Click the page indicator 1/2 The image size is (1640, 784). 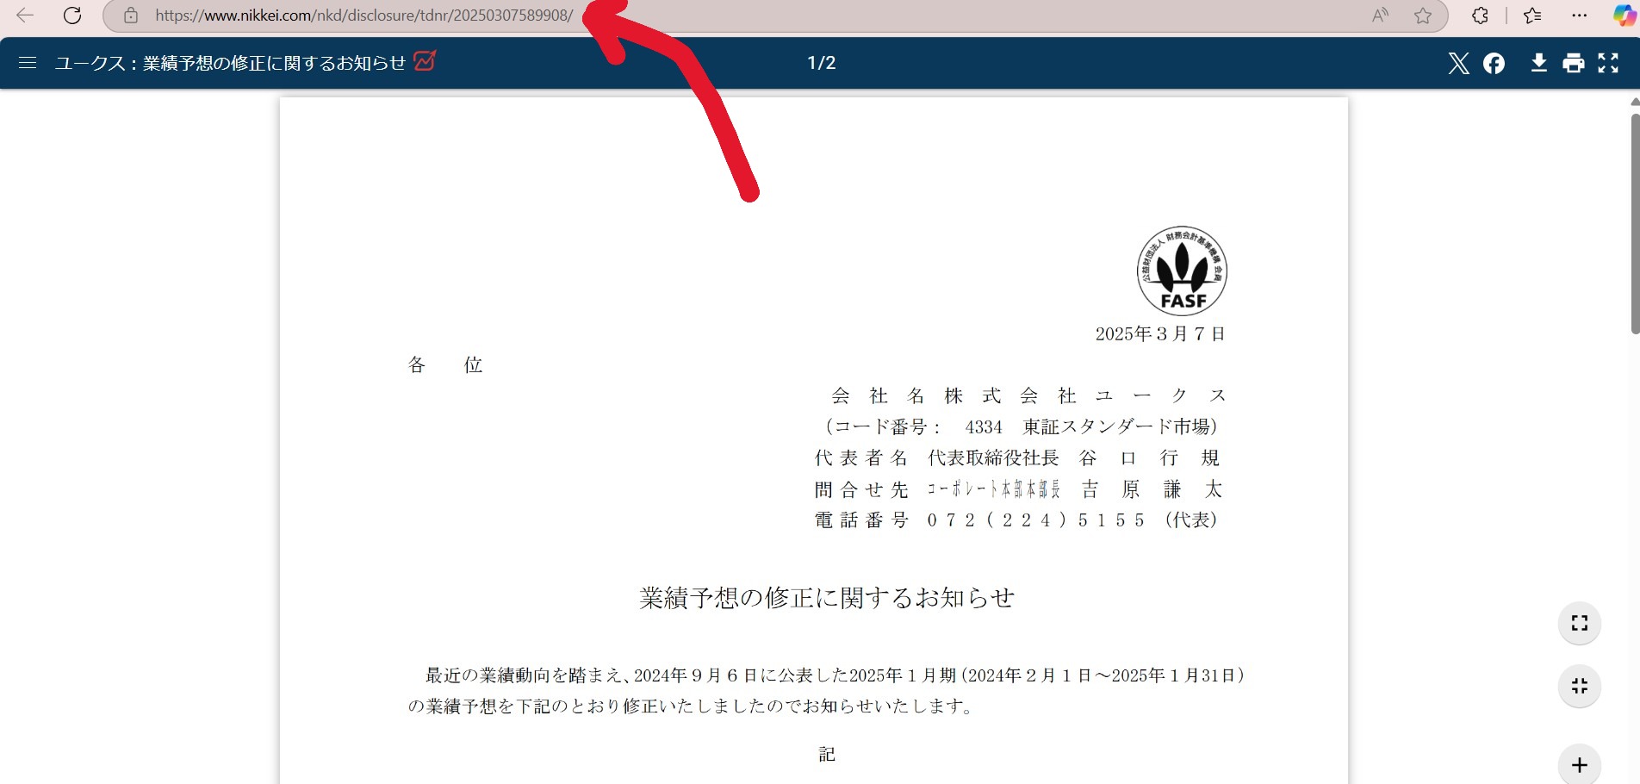click(x=822, y=63)
